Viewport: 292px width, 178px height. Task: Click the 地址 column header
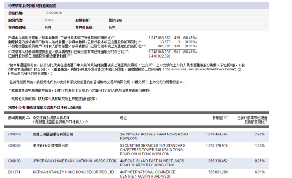click(123, 118)
